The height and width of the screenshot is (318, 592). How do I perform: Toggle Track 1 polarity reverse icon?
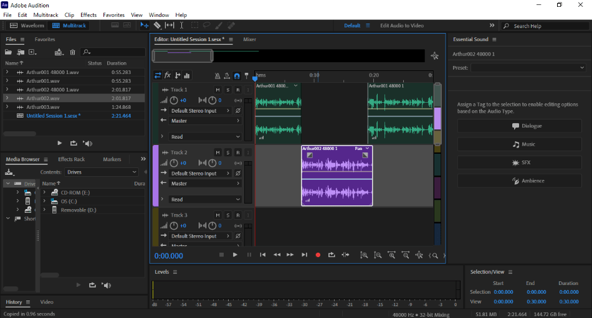point(238,111)
